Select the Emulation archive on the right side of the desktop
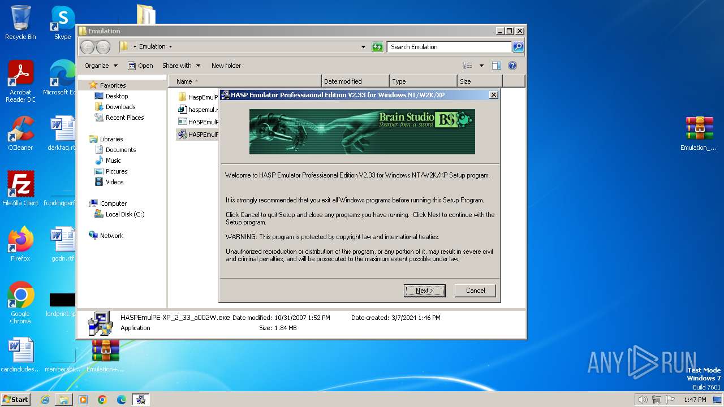724x407 pixels. (699, 133)
